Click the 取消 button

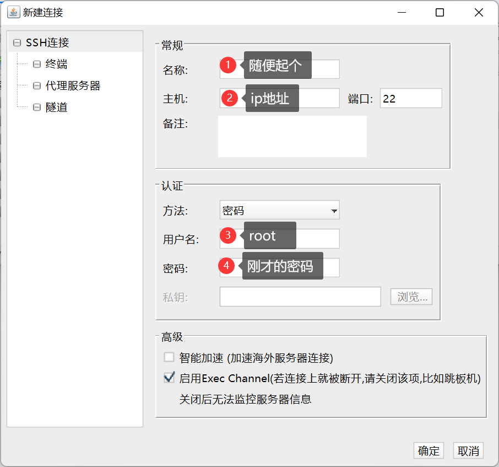click(x=469, y=451)
